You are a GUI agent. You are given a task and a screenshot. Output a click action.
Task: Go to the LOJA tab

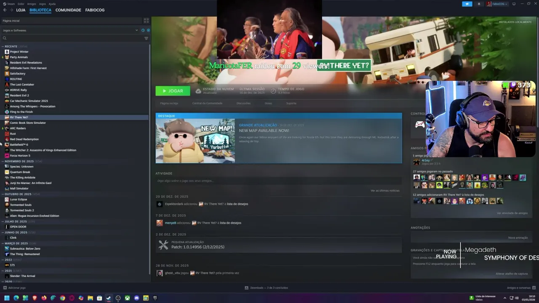(x=21, y=10)
